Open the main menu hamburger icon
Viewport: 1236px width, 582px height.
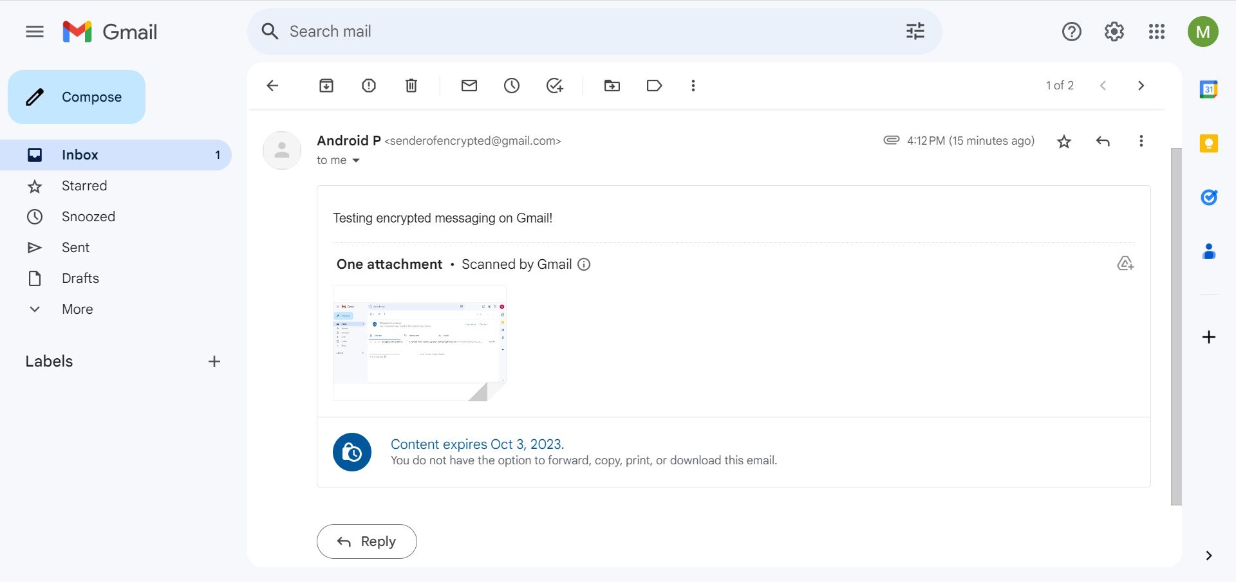35,32
